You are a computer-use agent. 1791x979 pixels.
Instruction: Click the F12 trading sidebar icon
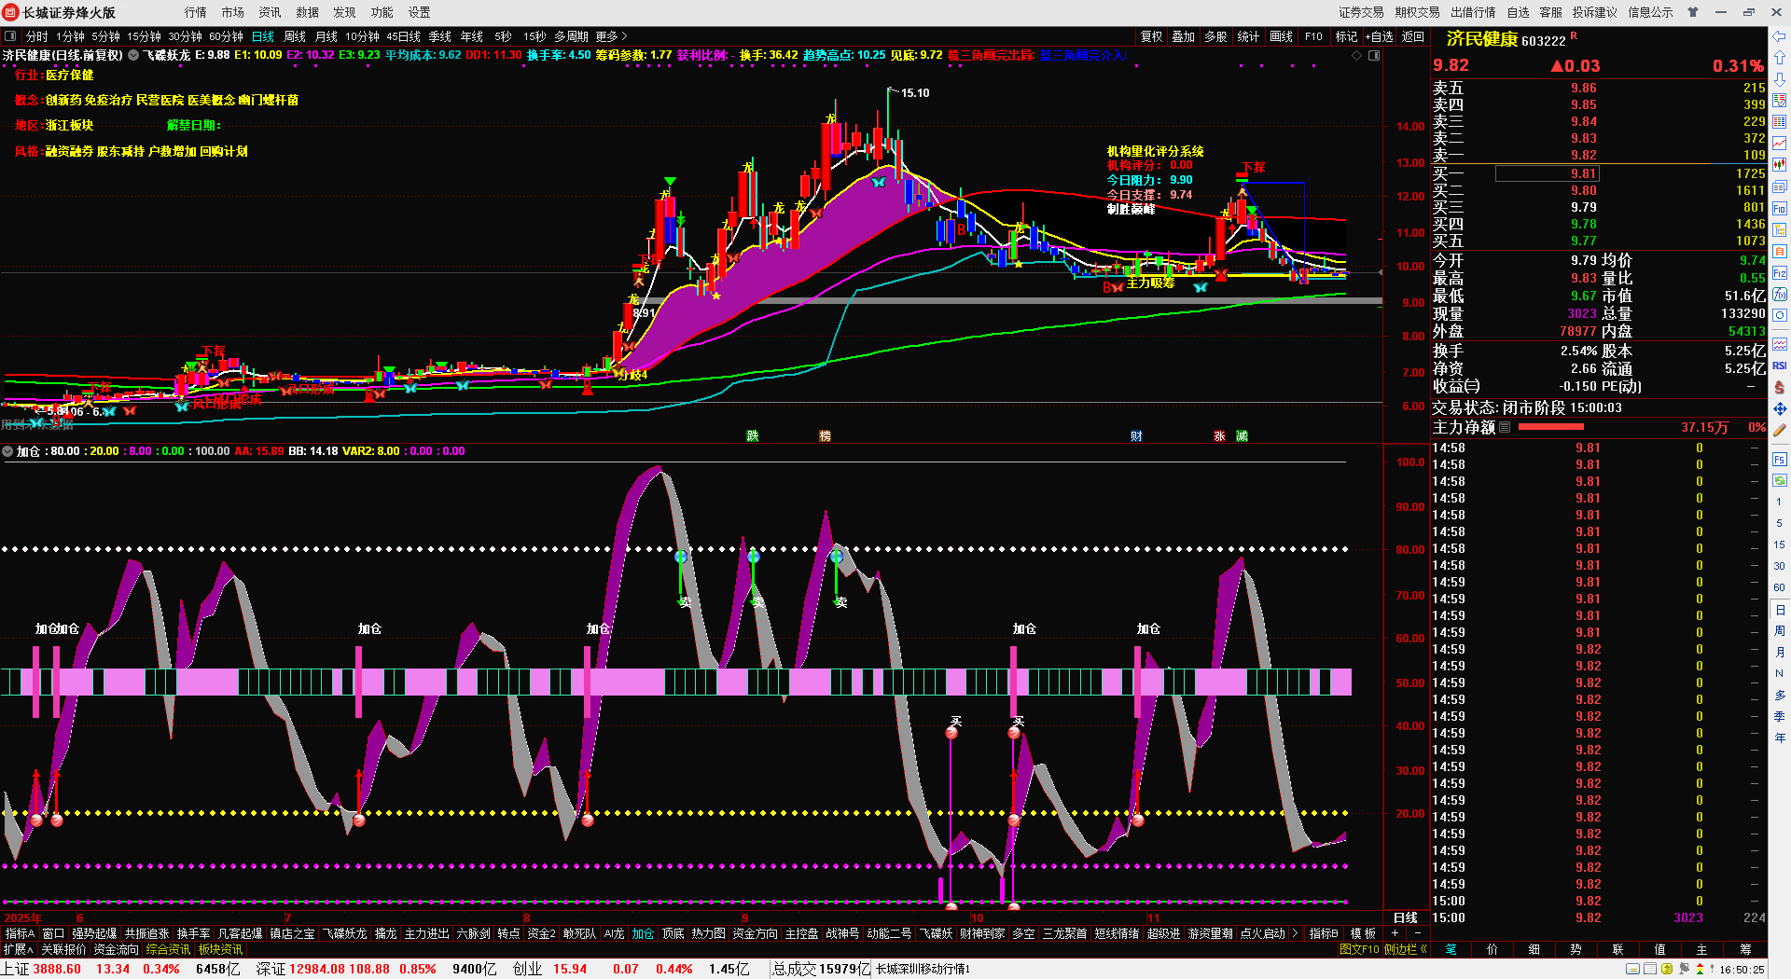(x=1780, y=273)
